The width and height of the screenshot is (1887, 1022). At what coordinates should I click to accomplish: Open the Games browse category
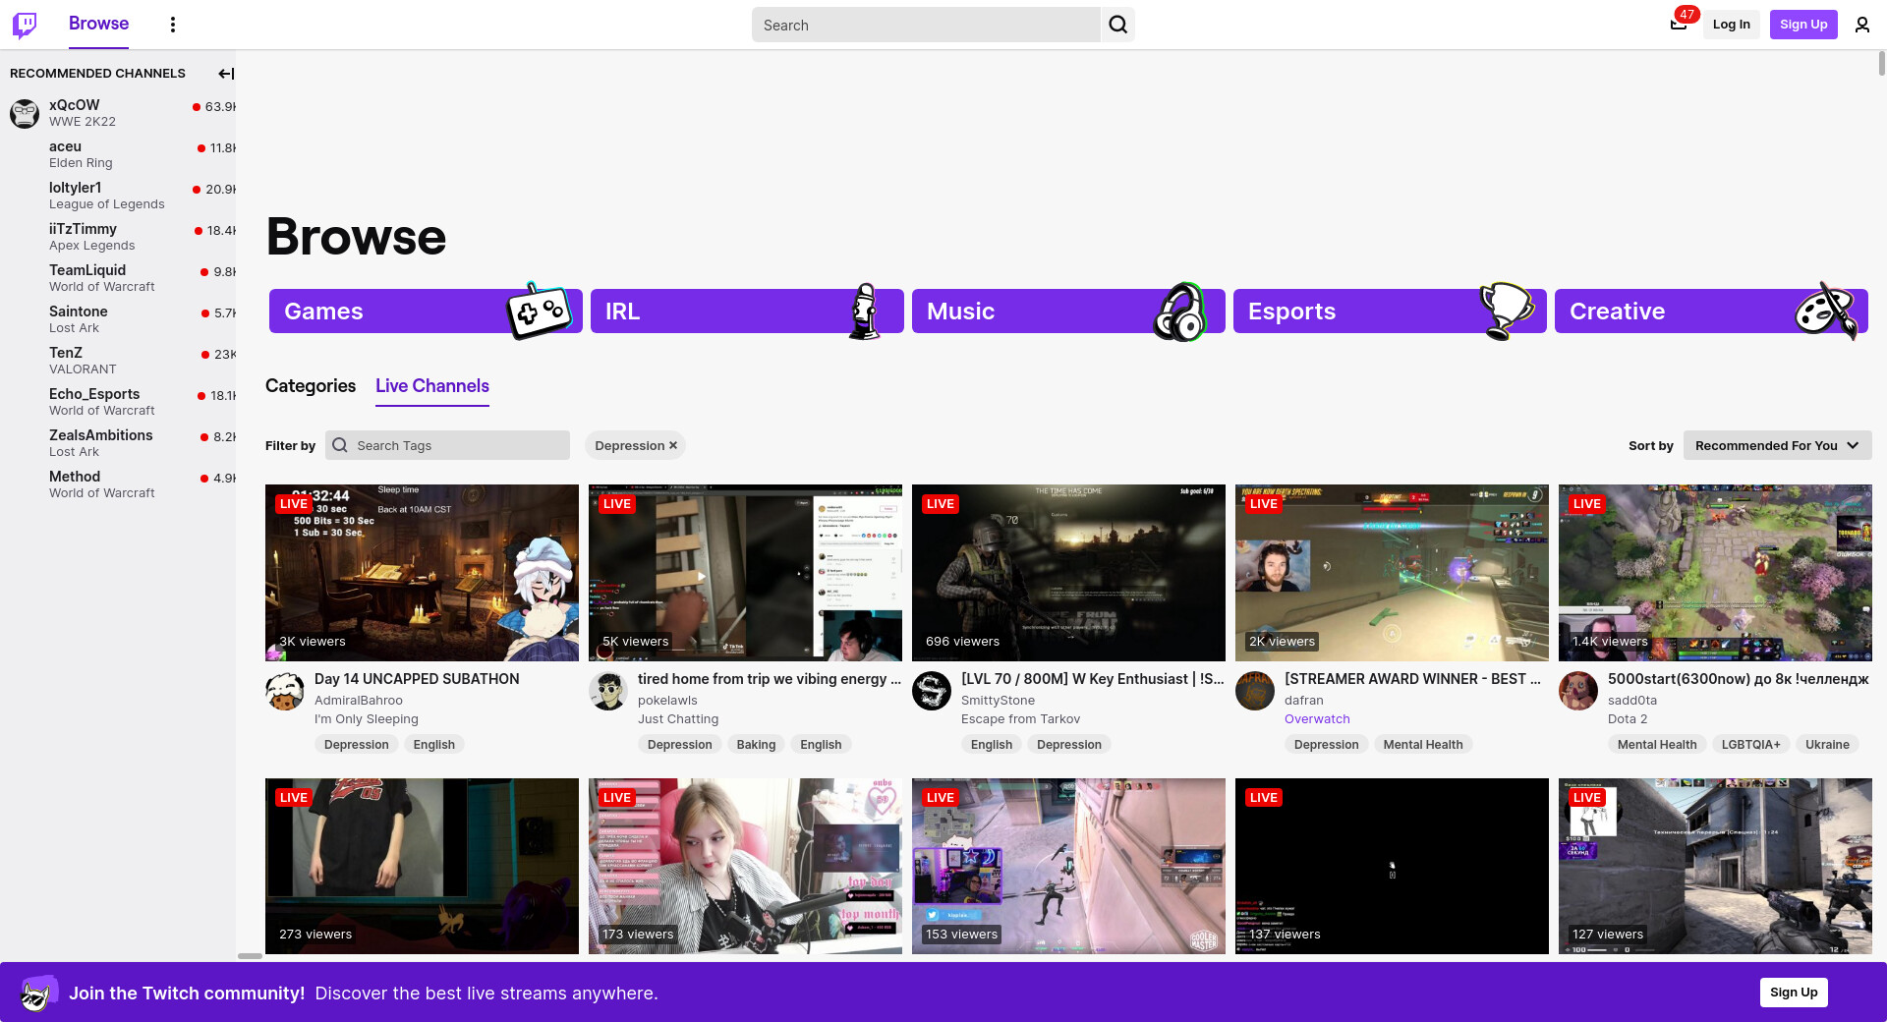point(425,312)
